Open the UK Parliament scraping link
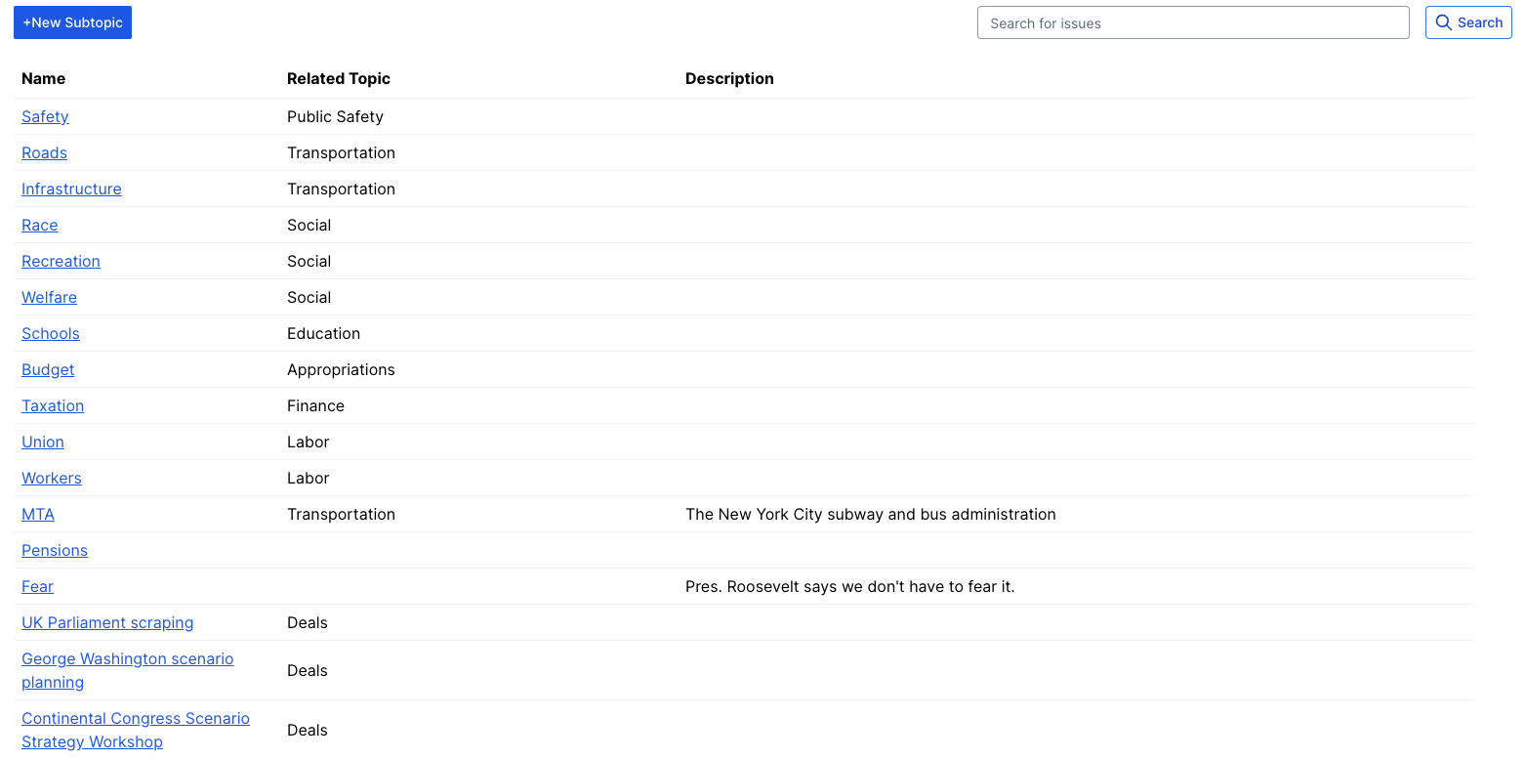 coord(107,622)
